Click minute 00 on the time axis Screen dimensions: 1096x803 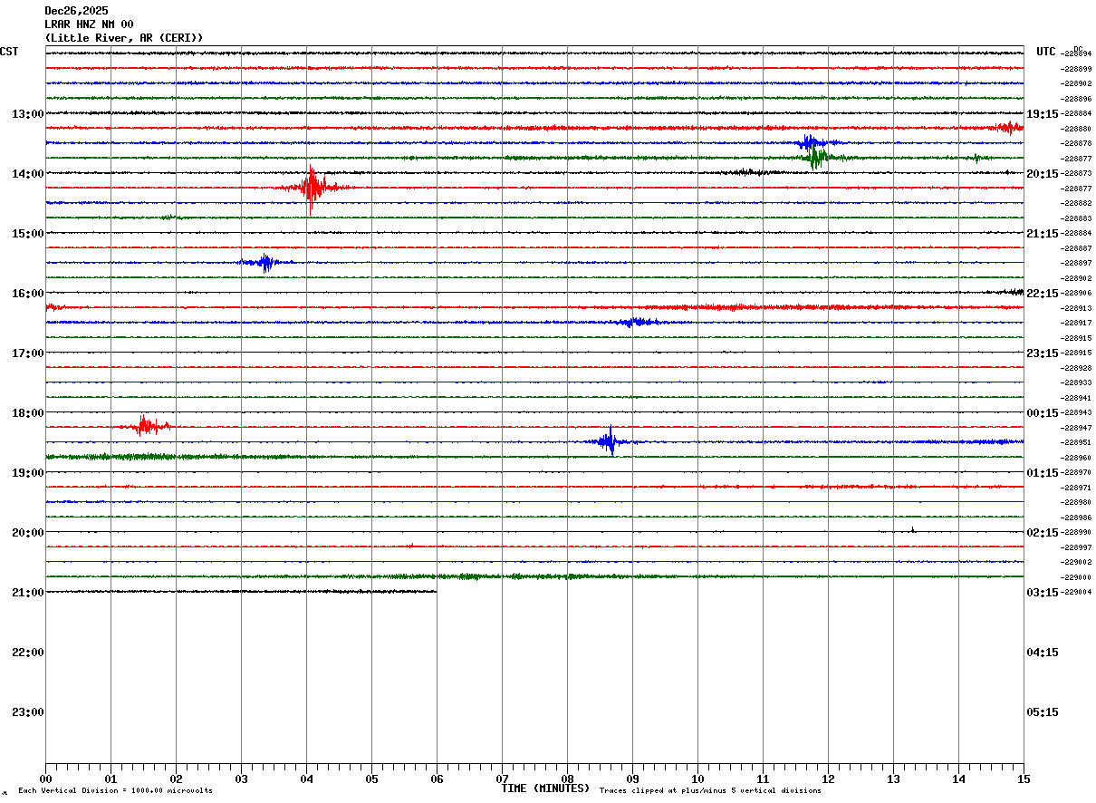pyautogui.click(x=45, y=779)
